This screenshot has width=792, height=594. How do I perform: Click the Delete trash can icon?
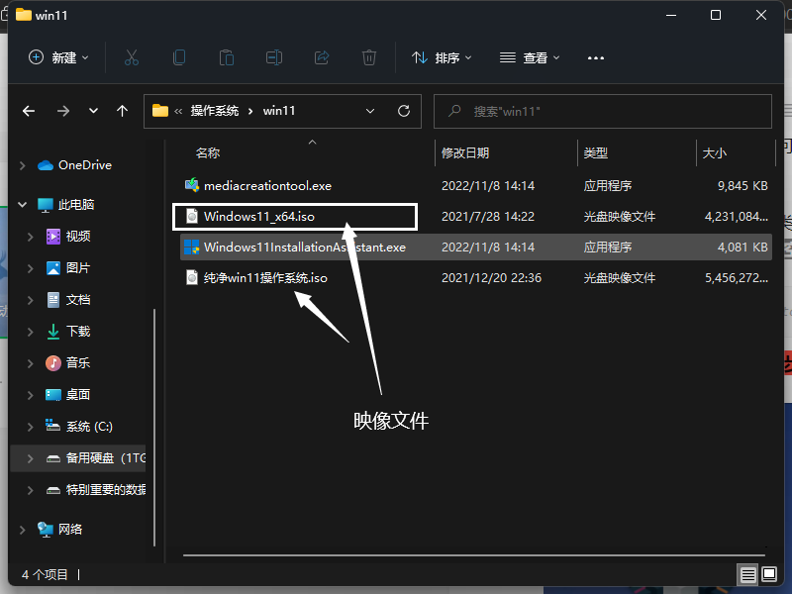click(369, 57)
